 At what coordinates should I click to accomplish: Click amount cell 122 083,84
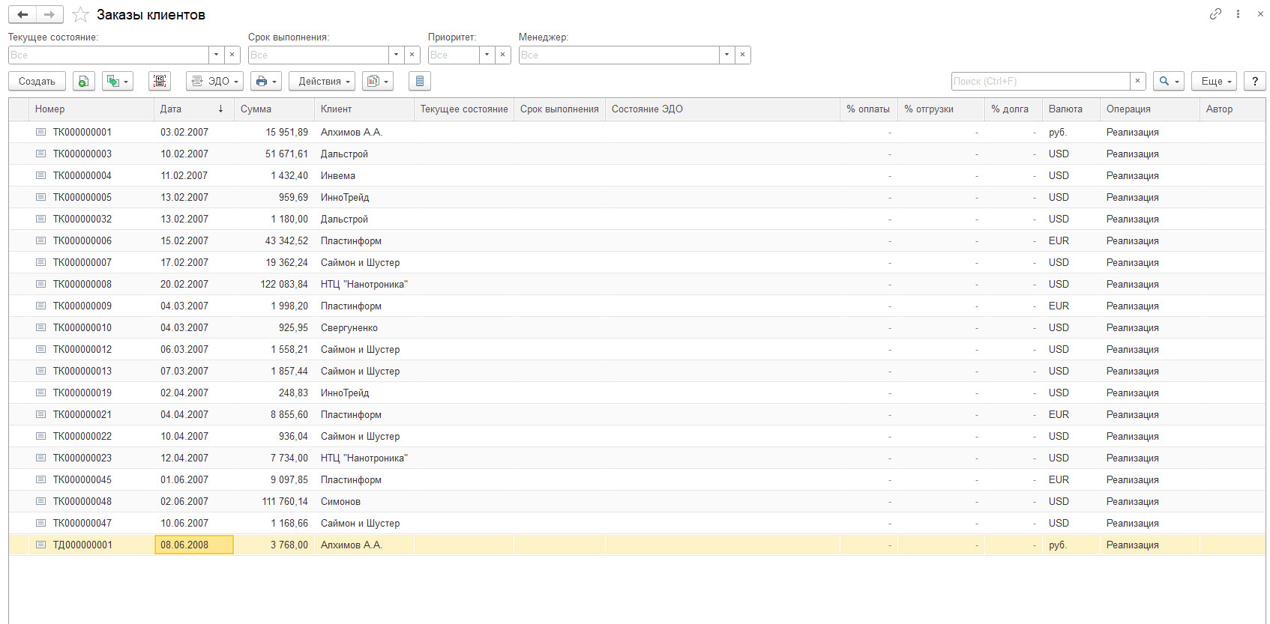pos(284,284)
